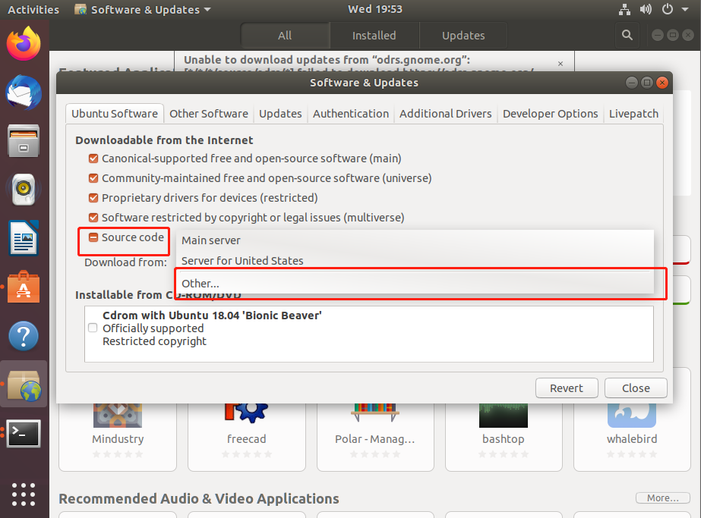Switch to the Other Software tab
Screen dimensions: 701x518
(209, 114)
